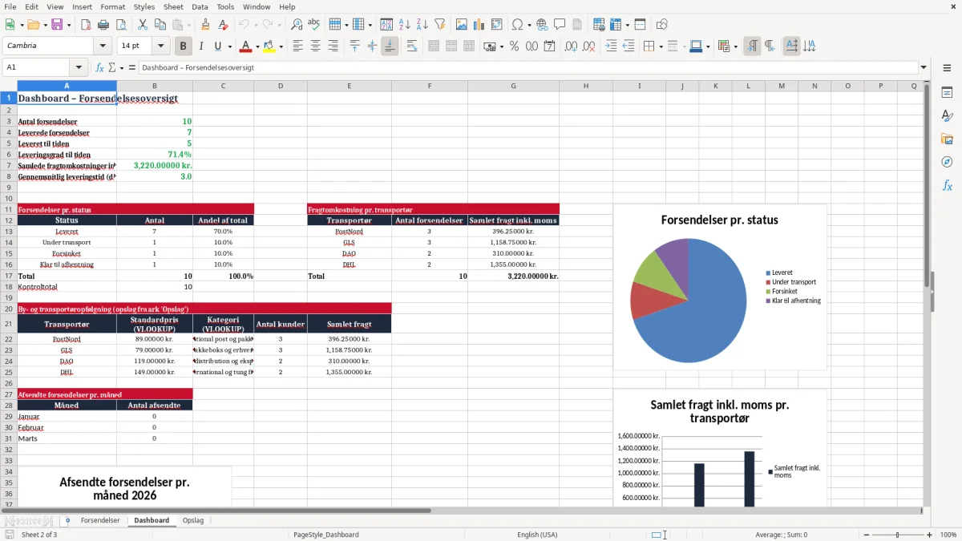Run the spelling check

coord(313,25)
